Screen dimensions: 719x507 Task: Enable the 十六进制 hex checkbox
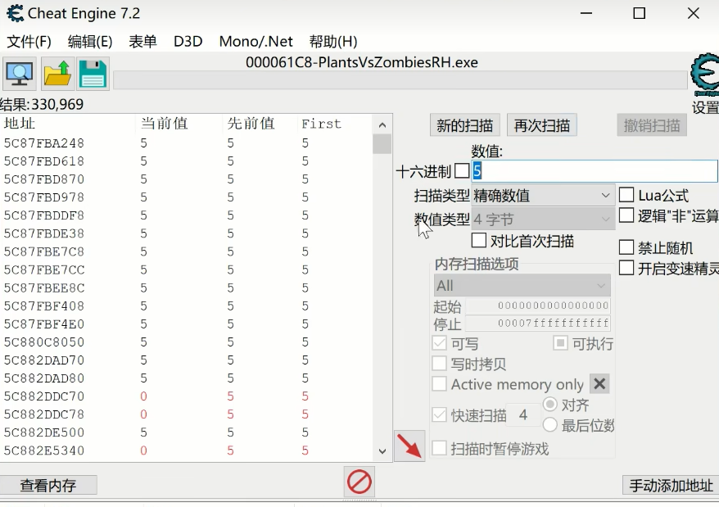point(462,171)
